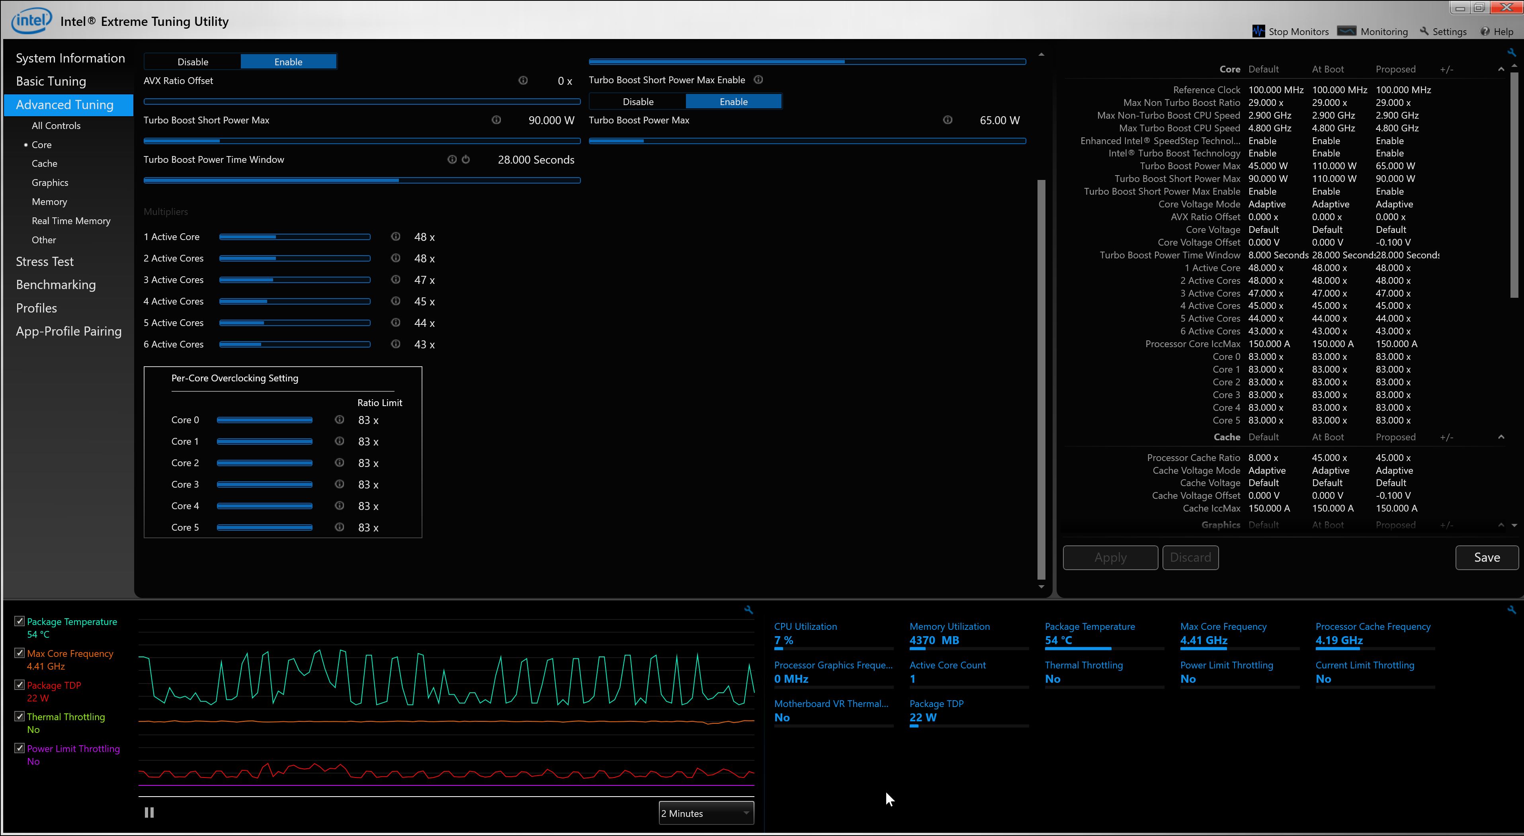This screenshot has height=836, width=1524.
Task: Collapse the Graphics summary section
Action: point(1501,525)
